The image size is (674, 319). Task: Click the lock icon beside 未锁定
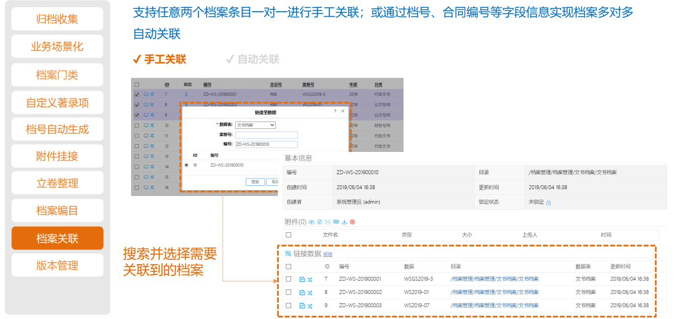coord(548,202)
